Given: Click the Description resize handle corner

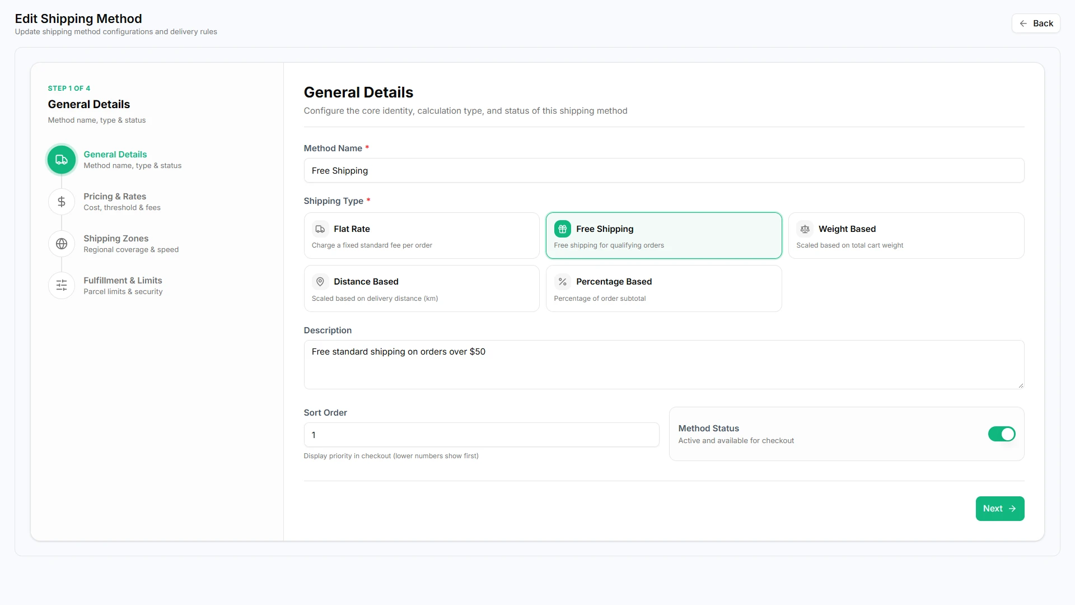Looking at the screenshot, I should [1021, 385].
